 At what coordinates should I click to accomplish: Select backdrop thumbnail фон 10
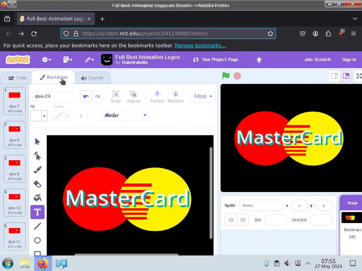14,202
